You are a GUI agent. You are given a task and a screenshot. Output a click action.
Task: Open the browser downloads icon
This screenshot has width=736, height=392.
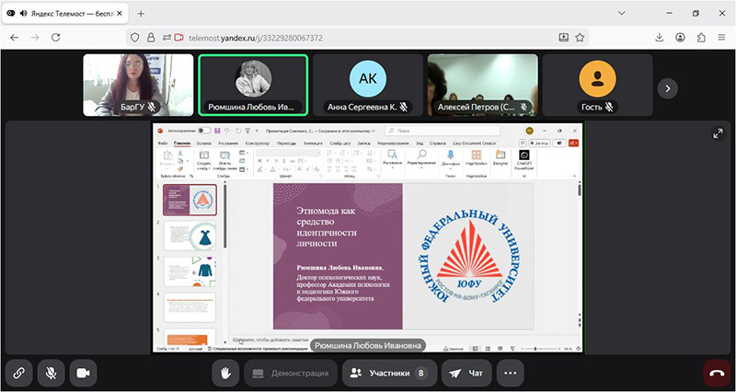(x=660, y=37)
